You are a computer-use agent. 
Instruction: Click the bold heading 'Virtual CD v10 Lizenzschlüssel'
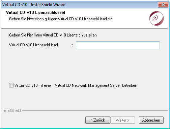(x=35, y=12)
